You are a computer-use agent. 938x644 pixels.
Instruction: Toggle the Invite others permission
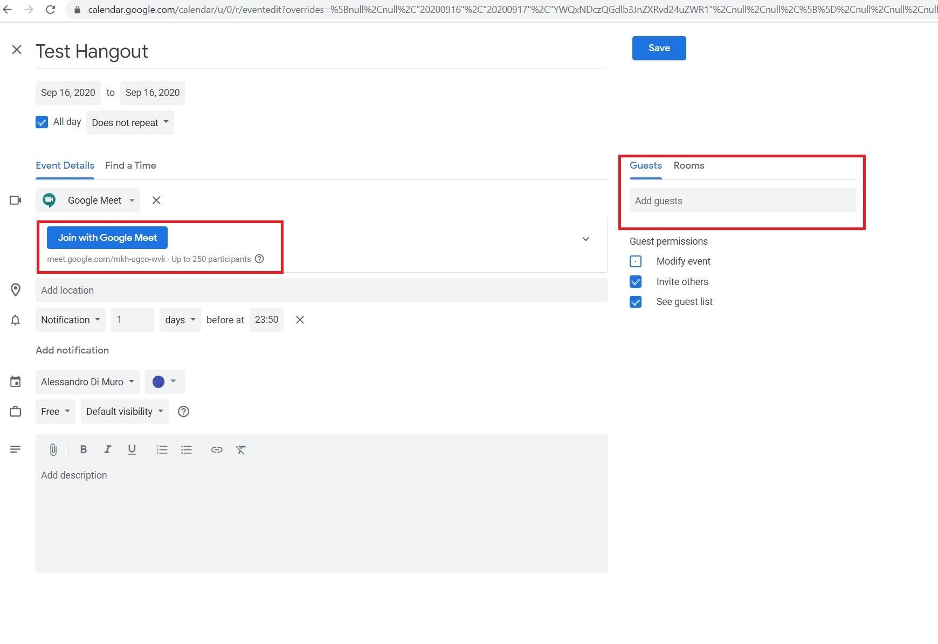(636, 281)
